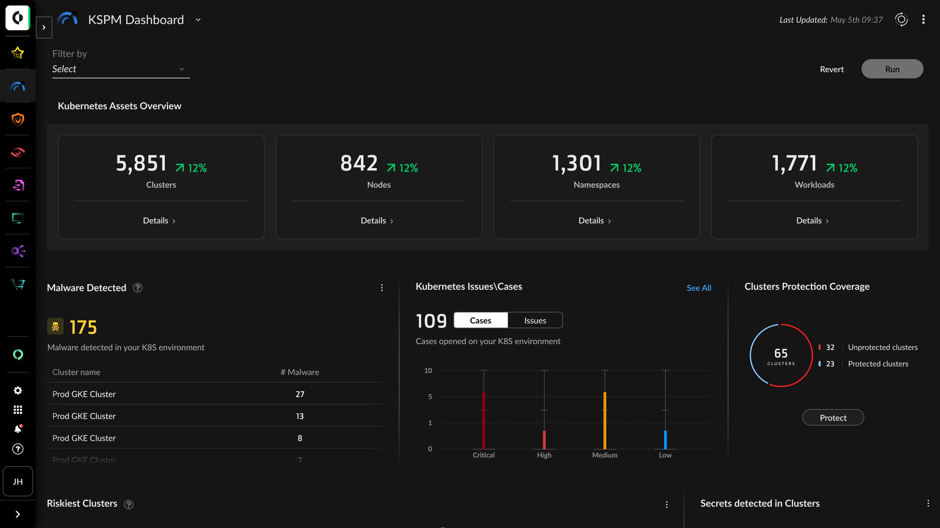940x528 pixels.
Task: Click the Protect button
Action: (833, 417)
